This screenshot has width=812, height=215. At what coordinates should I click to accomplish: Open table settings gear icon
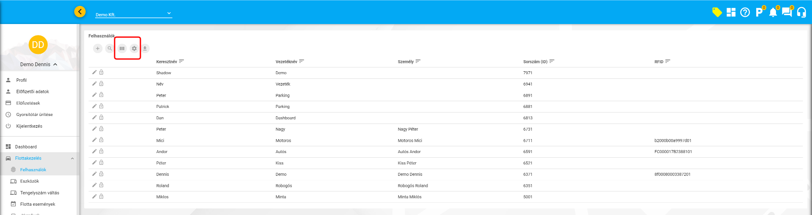click(x=134, y=48)
